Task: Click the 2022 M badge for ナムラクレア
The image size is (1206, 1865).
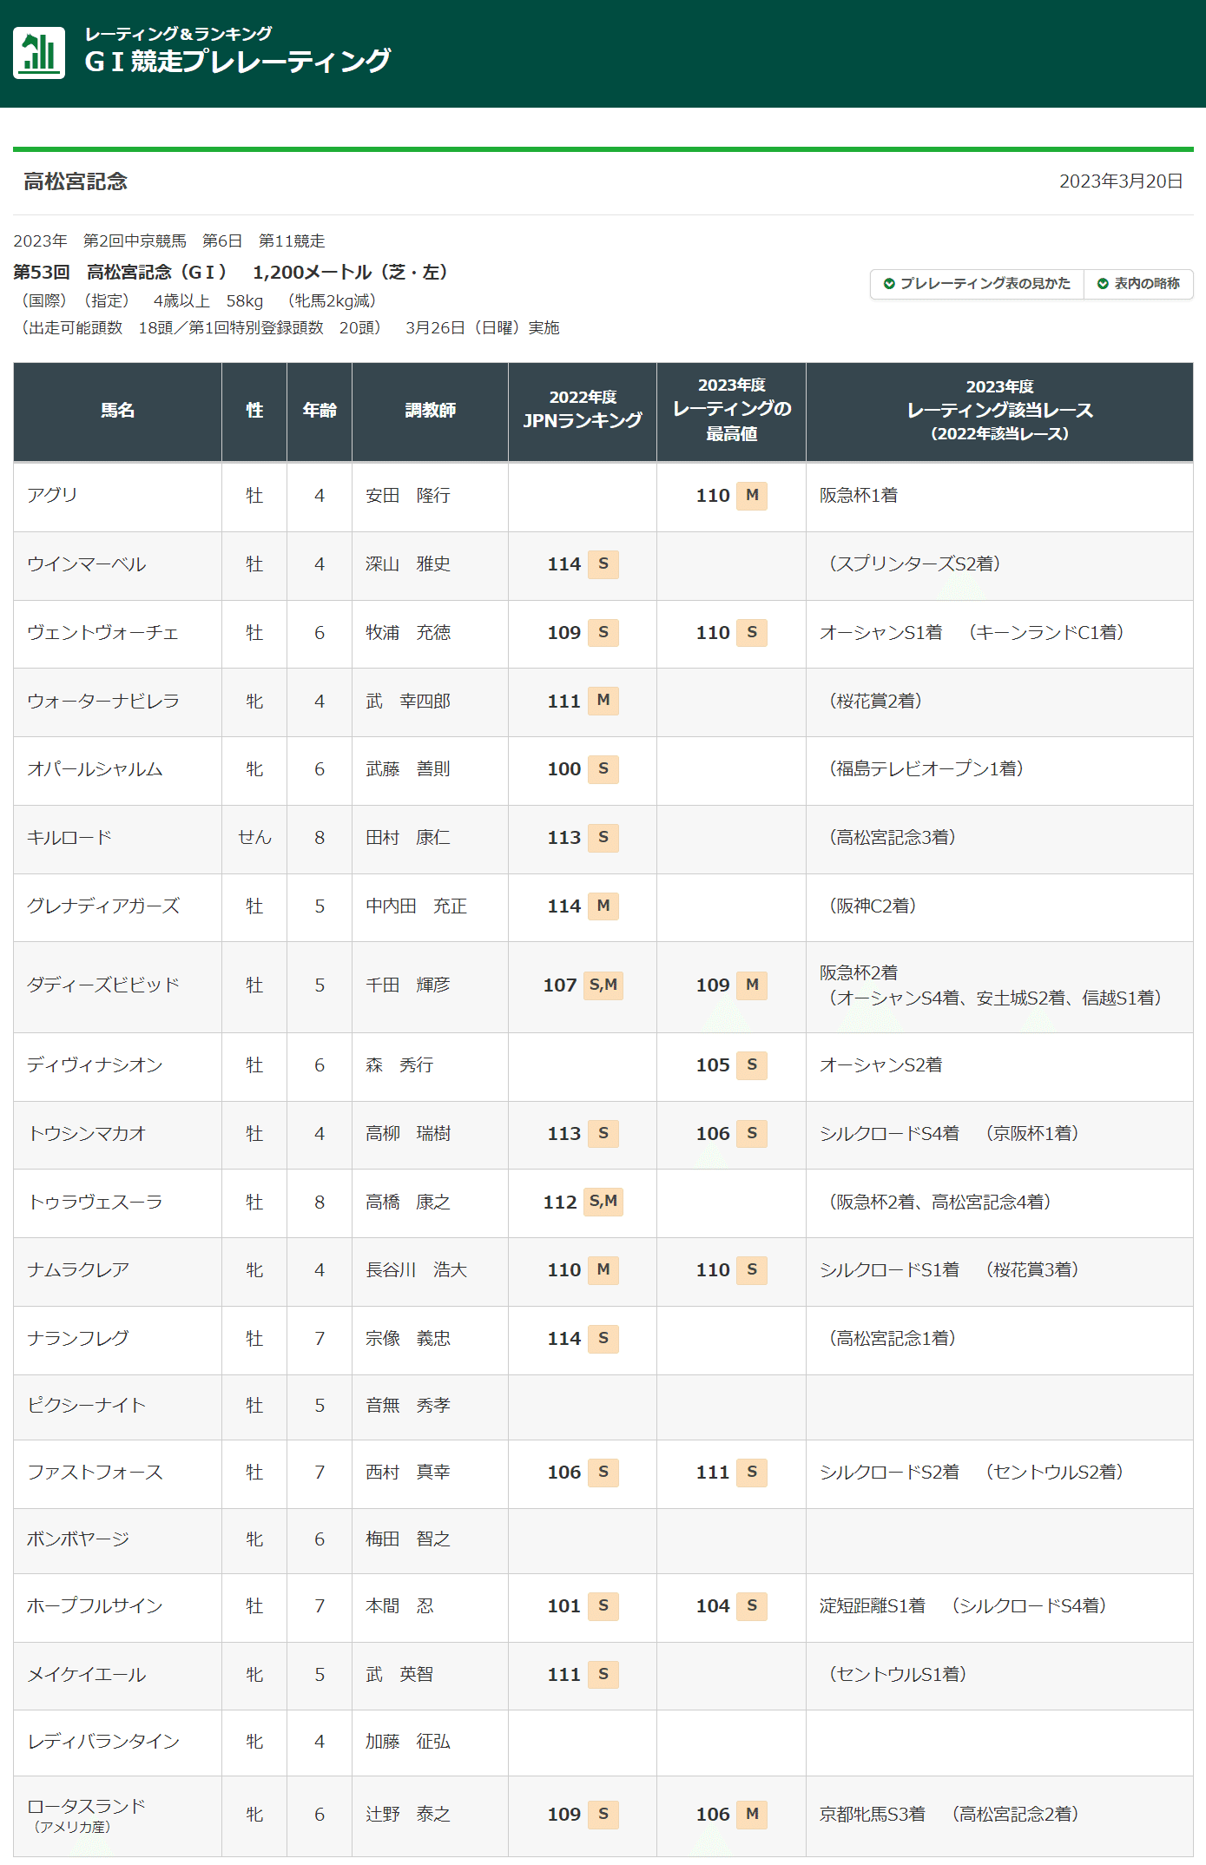Action: click(603, 1269)
